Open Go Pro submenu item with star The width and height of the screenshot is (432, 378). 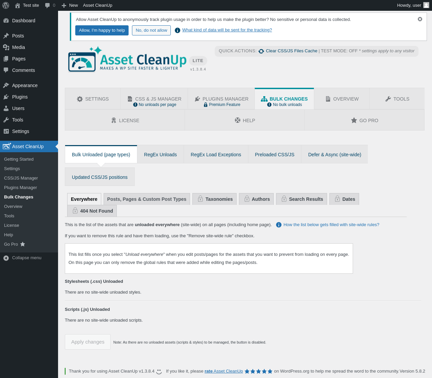coord(15,244)
